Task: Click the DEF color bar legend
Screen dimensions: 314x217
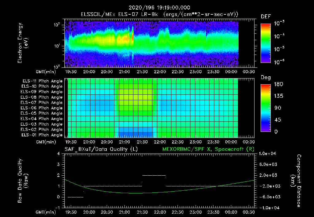Action: coord(266,43)
